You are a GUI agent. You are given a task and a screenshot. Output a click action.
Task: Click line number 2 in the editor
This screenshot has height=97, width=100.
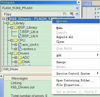tap(95, 13)
